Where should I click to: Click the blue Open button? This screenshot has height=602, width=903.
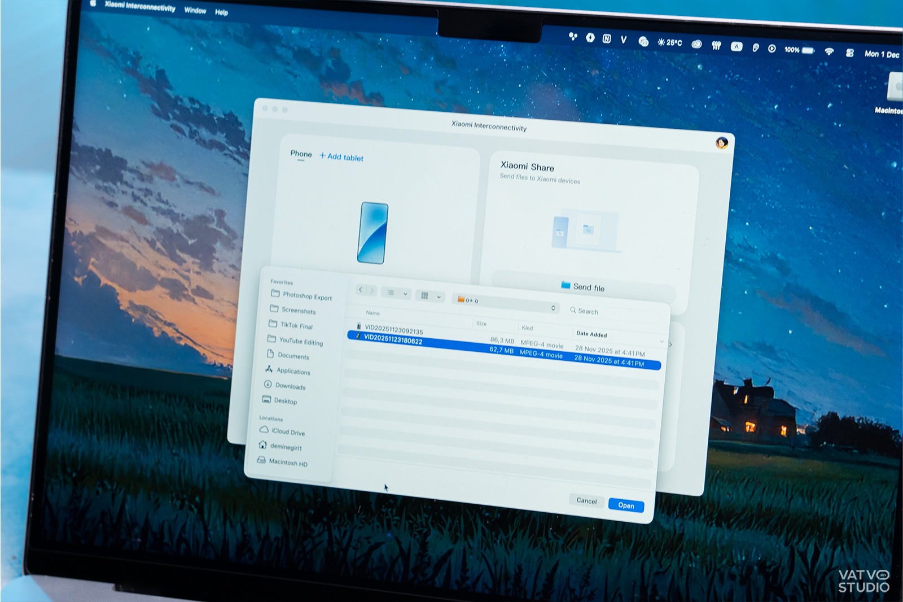pos(626,505)
